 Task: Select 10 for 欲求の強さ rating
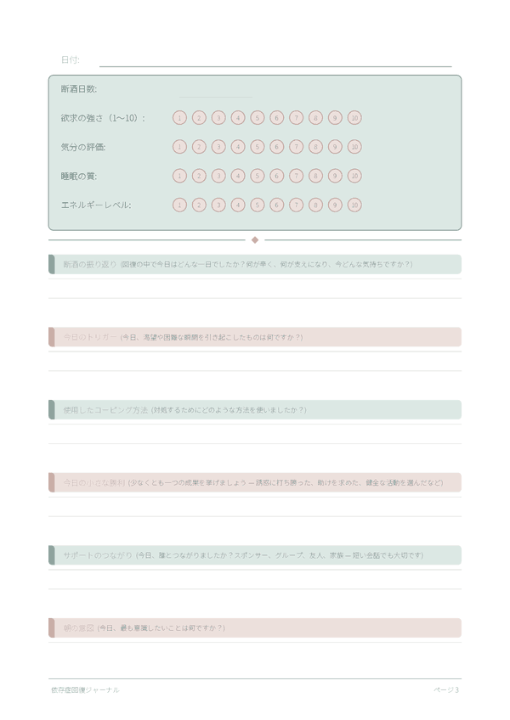[354, 118]
